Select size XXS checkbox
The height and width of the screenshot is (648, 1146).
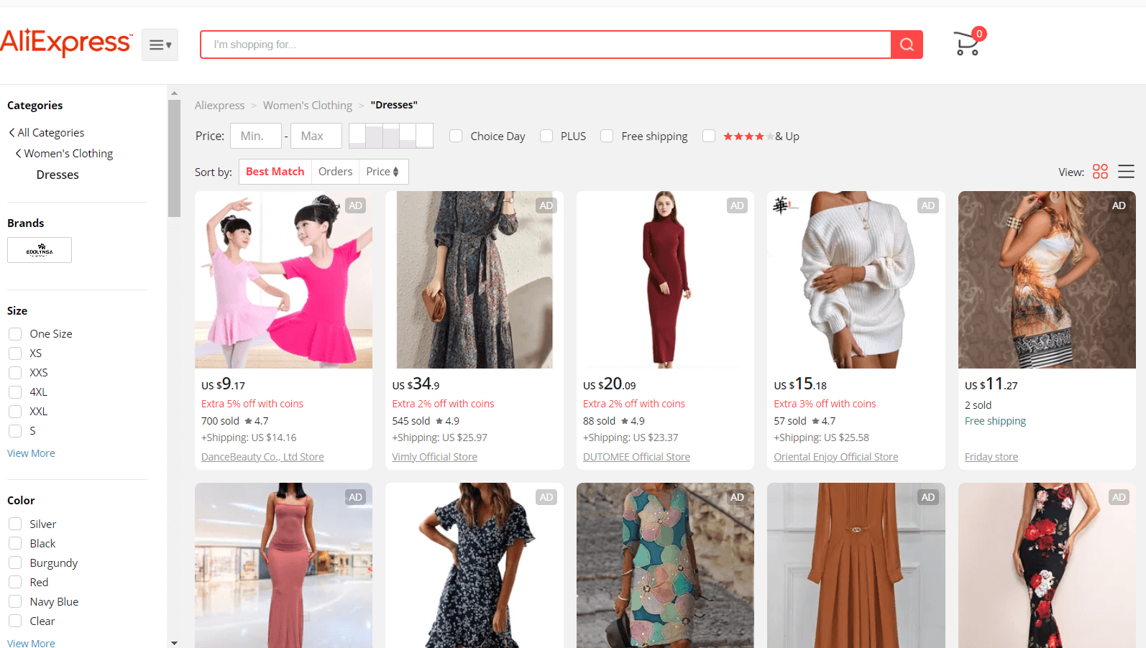point(15,373)
